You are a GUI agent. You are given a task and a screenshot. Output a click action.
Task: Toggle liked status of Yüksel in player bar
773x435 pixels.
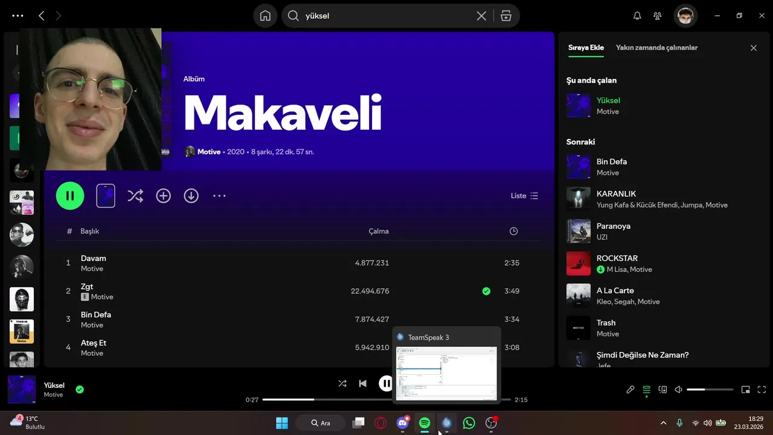coord(80,390)
